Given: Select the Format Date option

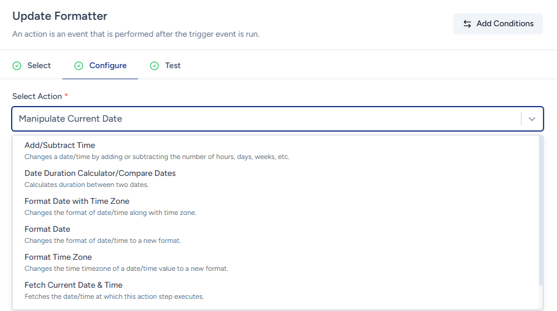Looking at the screenshot, I should [47, 229].
